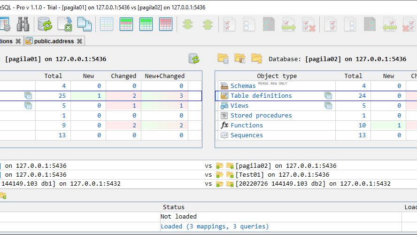The image size is (417, 235).
Task: Click the left-aligned check-all document icon
Action: click(229, 24)
